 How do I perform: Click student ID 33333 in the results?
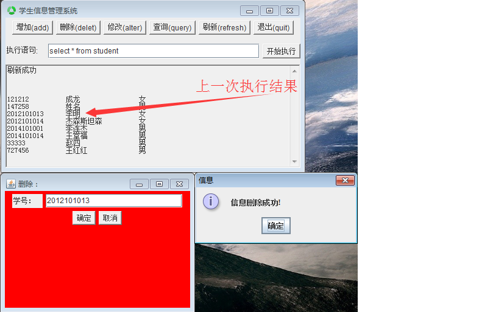point(16,144)
